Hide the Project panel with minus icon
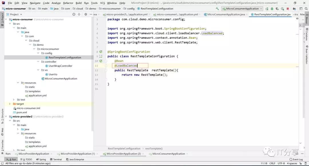309x166 pixels. [x=91, y=14]
